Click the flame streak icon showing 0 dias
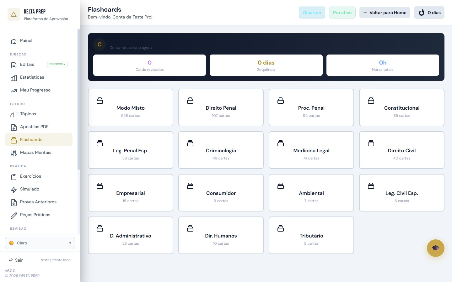This screenshot has width=452, height=282. coord(422,13)
